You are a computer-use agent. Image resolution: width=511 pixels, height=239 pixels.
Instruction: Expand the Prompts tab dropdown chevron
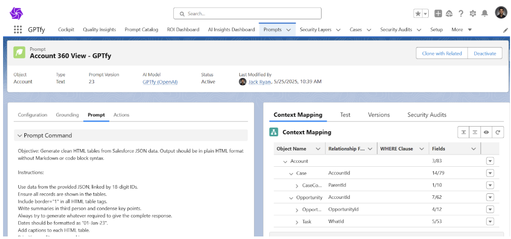point(289,29)
